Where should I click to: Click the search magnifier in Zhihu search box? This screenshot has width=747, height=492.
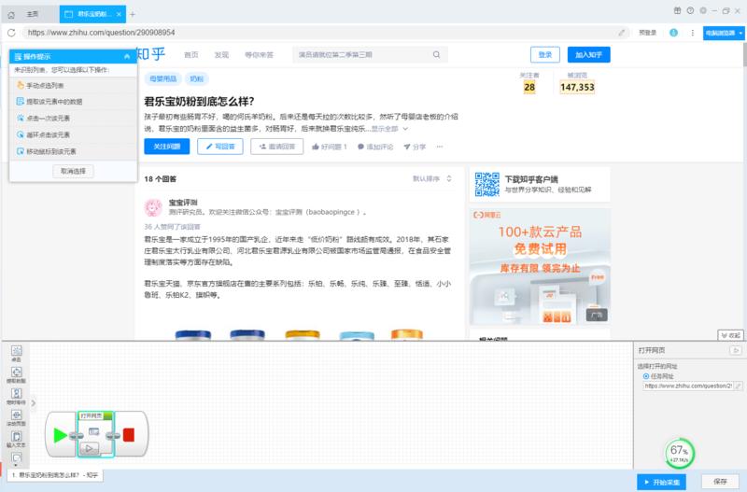click(x=436, y=55)
